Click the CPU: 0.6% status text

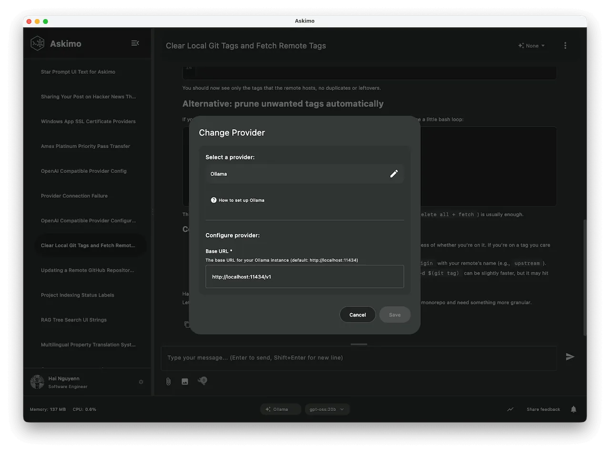(84, 409)
